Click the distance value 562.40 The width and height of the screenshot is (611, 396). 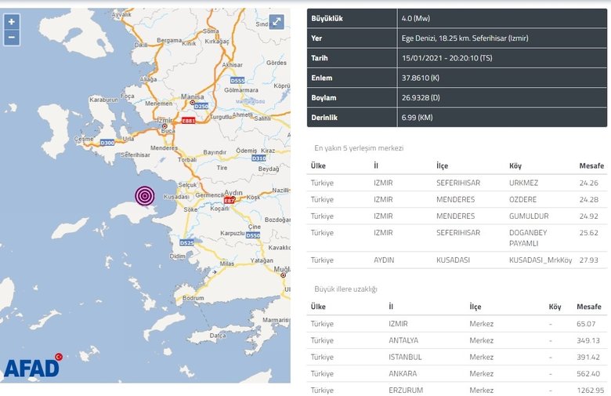(588, 373)
